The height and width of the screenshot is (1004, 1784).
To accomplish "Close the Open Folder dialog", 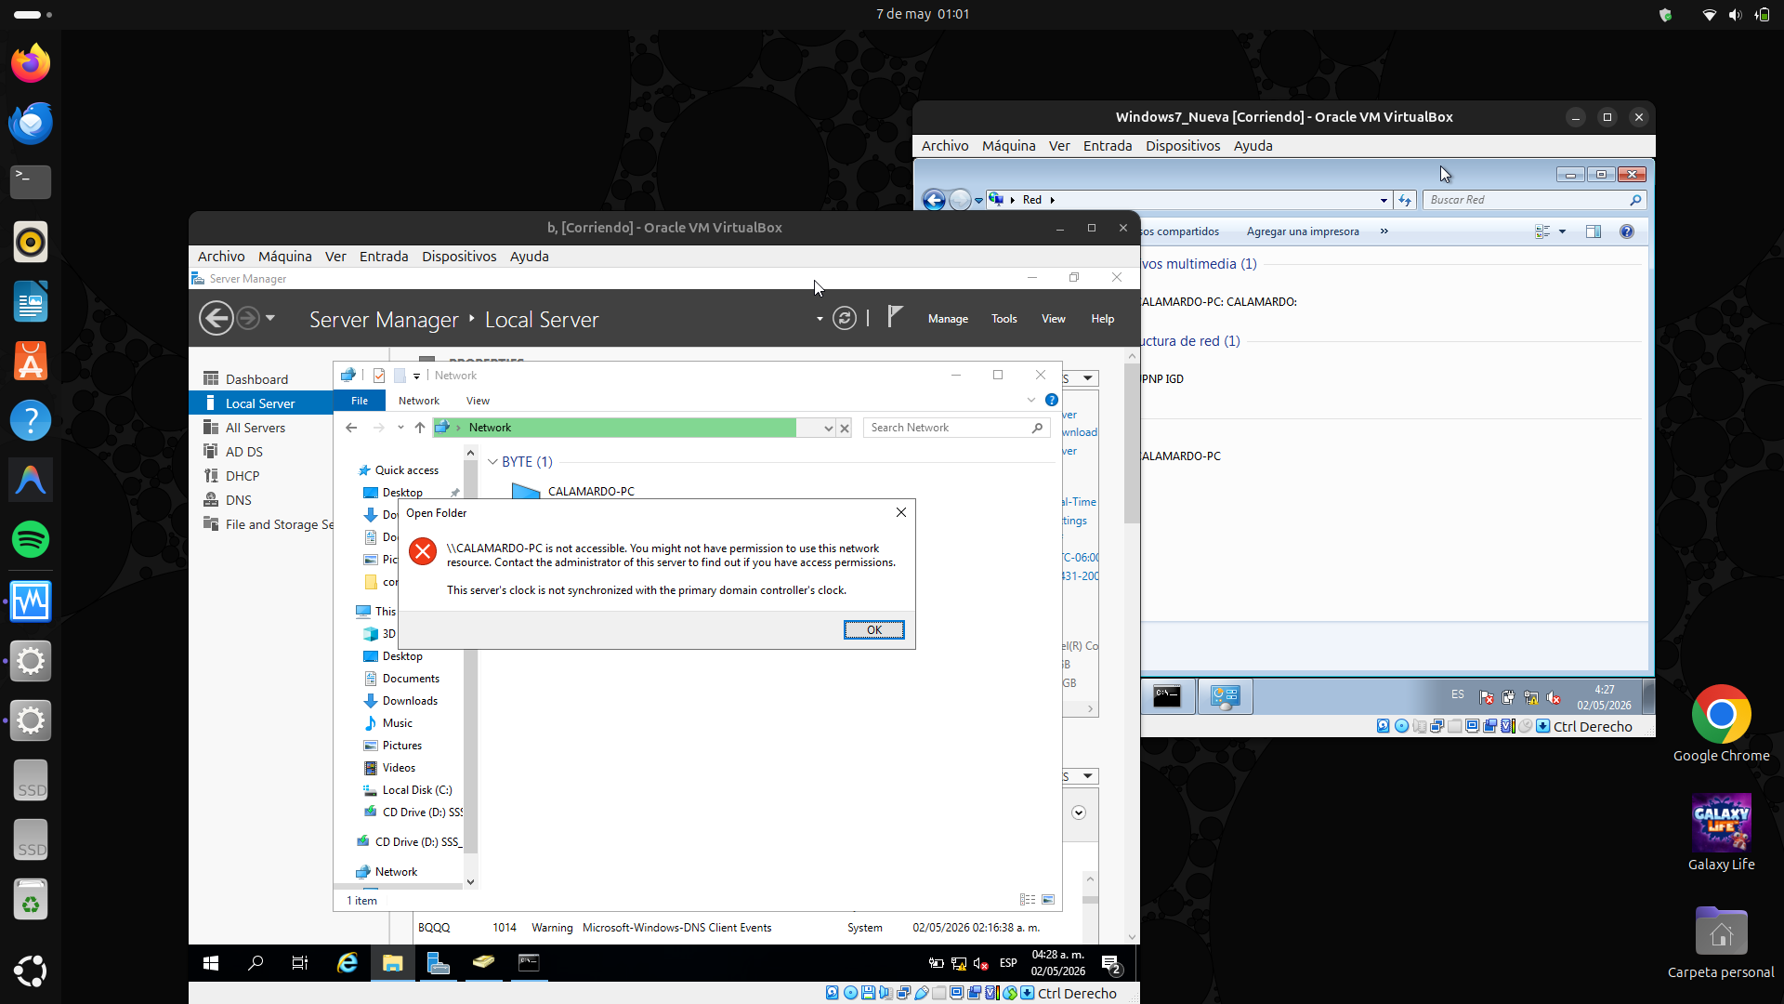I will point(900,512).
